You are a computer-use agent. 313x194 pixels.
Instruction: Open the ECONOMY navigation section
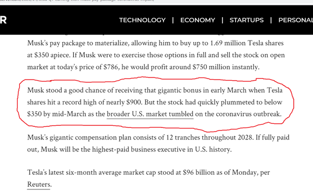click(198, 20)
